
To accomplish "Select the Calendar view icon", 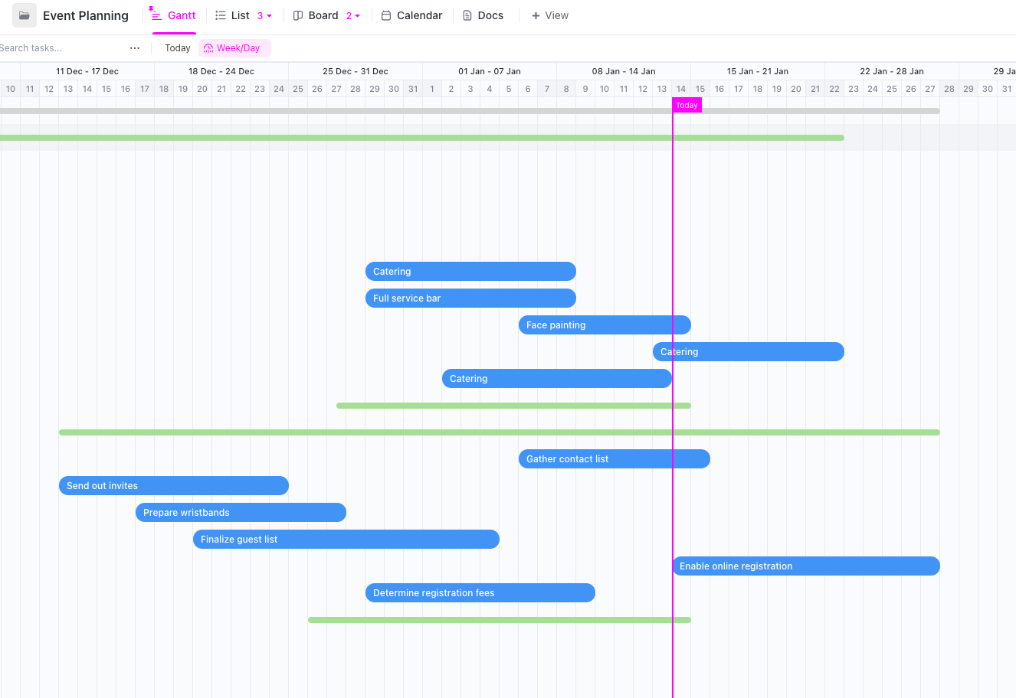I will 385,15.
